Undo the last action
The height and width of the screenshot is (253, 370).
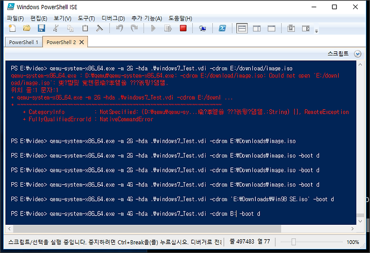pyautogui.click(x=119, y=28)
